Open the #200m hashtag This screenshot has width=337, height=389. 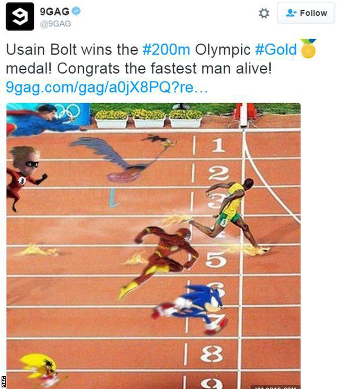tap(166, 49)
